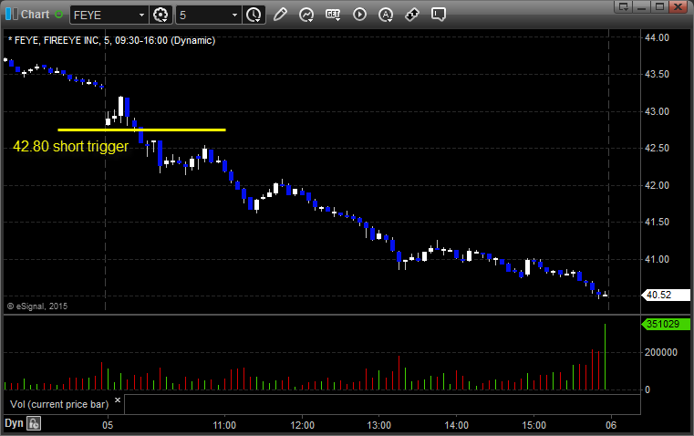Screen dimensions: 694x436
Task: Select the pencil drawing tool
Action: [x=280, y=15]
